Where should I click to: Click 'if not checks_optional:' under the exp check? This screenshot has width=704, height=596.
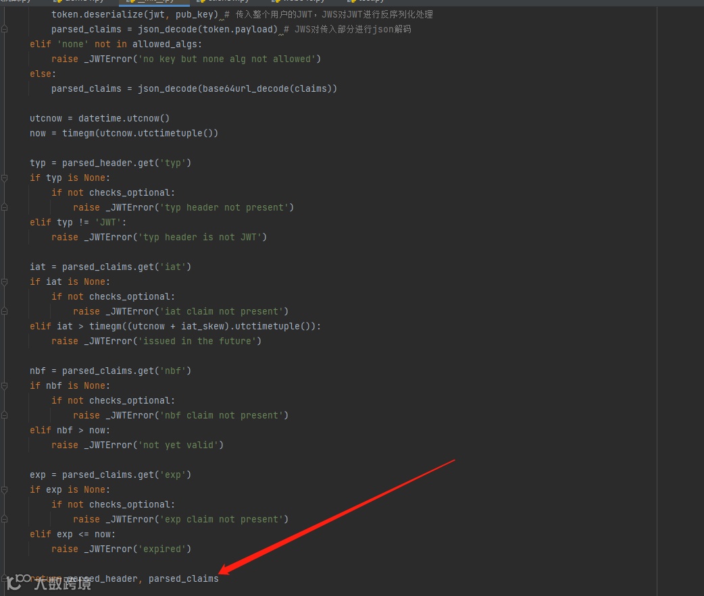pyautogui.click(x=113, y=504)
